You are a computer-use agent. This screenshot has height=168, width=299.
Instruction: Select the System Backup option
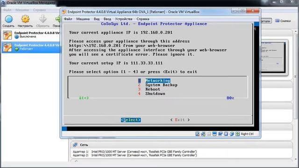point(161,85)
